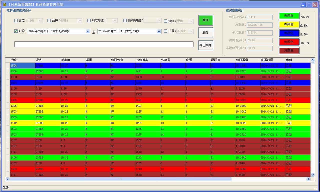Click the application icon in title bar
The width and height of the screenshot is (320, 192).
click(x=4, y=4)
